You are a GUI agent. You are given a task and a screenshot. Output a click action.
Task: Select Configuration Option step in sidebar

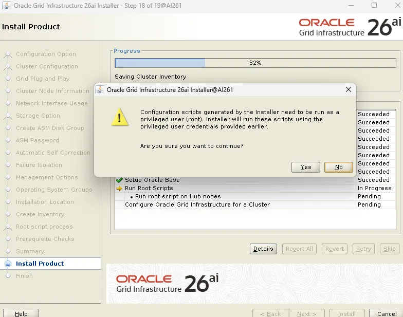pyautogui.click(x=46, y=54)
